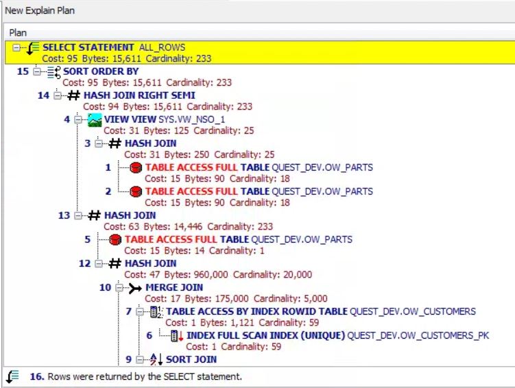Click the status bar statement icon
515x388 pixels.
point(12,376)
